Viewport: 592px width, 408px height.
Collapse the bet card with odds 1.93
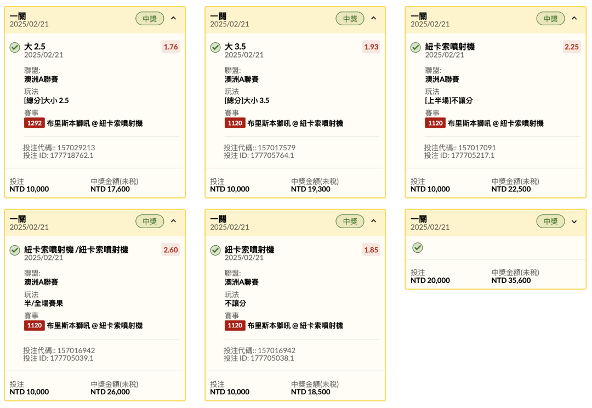pyautogui.click(x=374, y=18)
